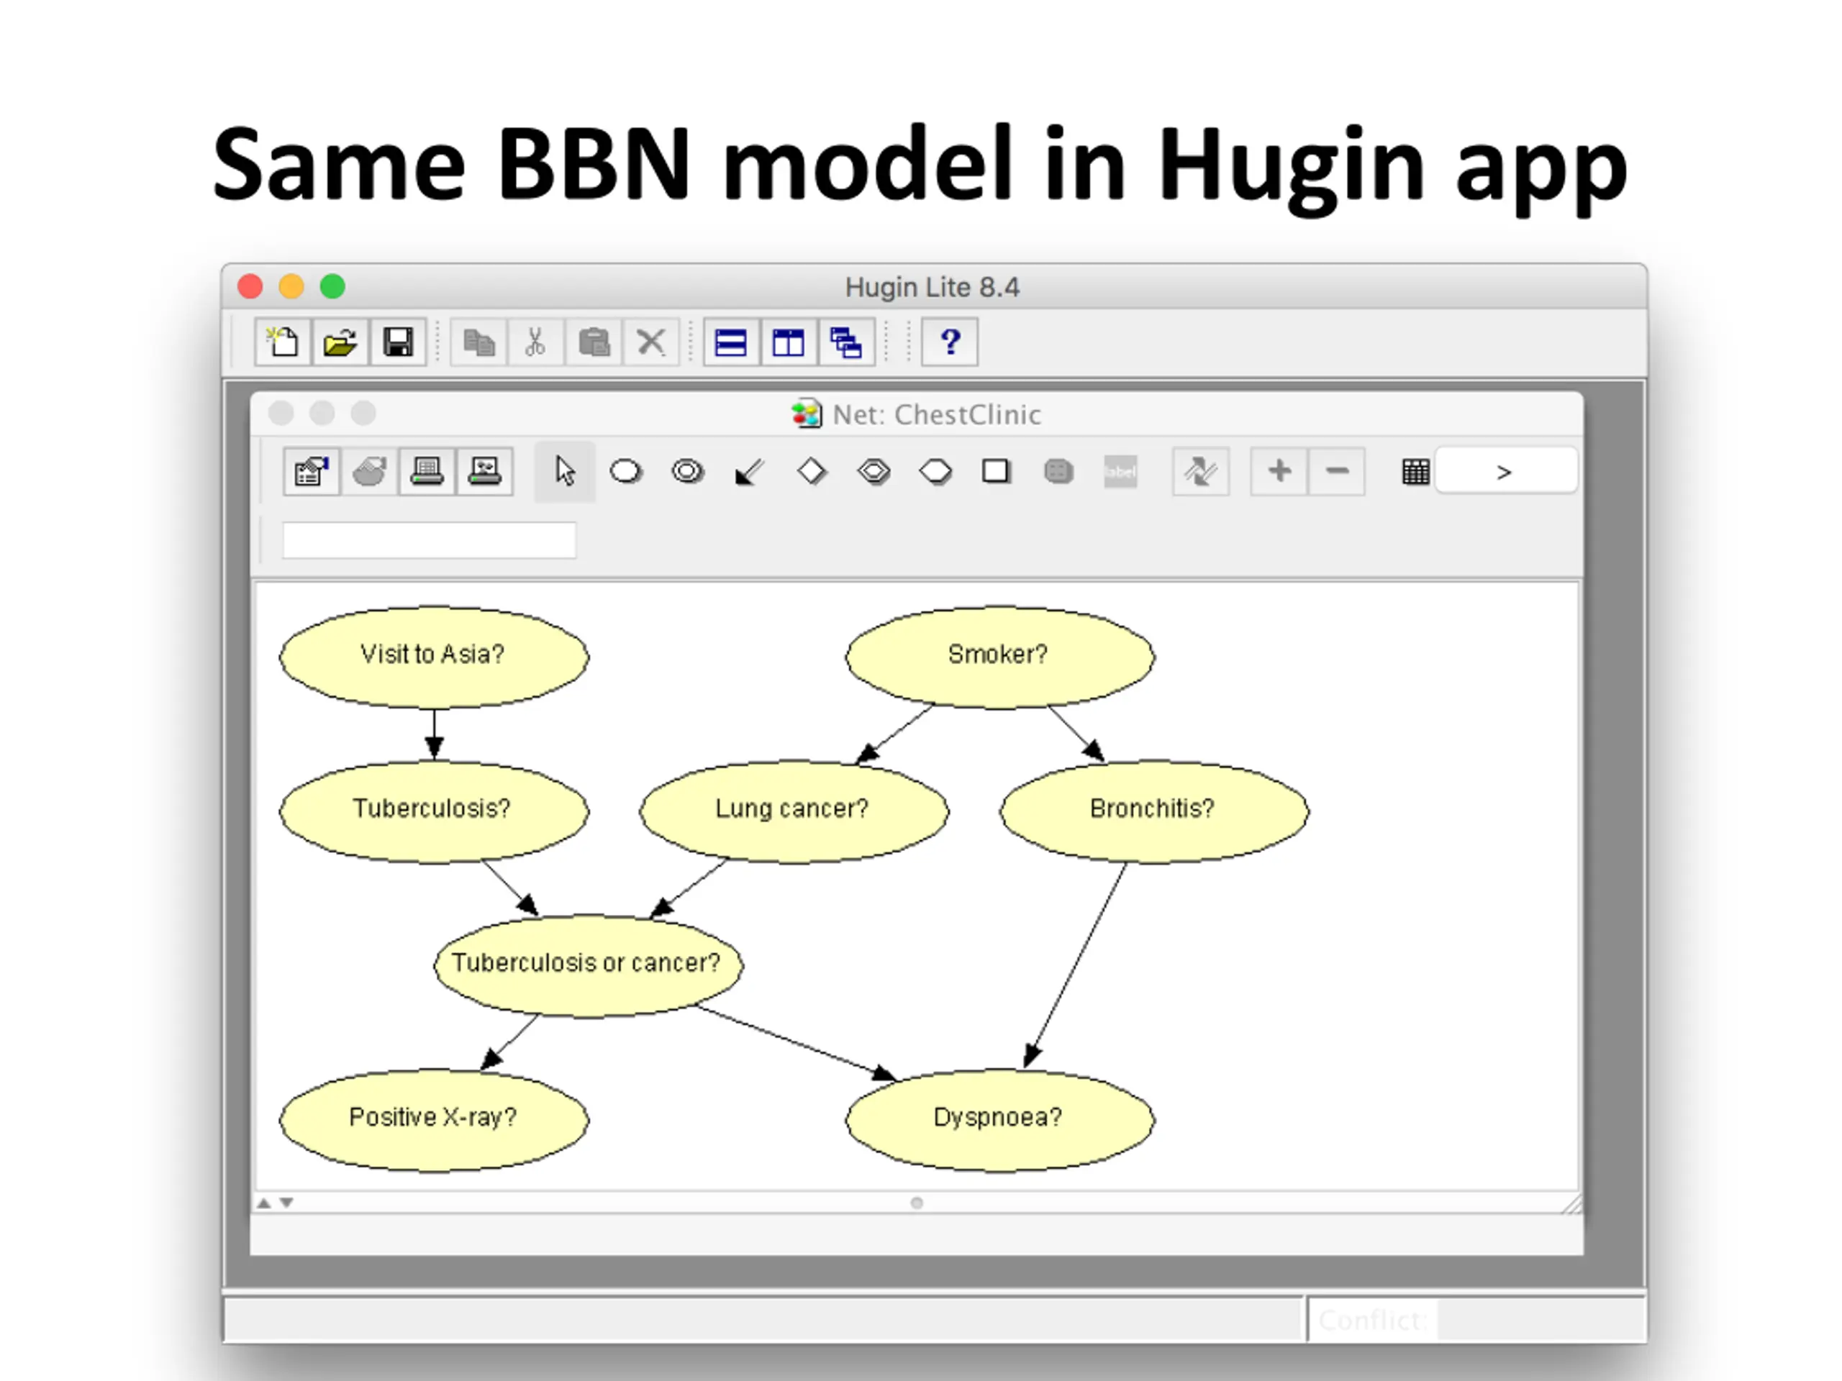Tile windows vertically icon
The image size is (1842, 1381).
[789, 342]
